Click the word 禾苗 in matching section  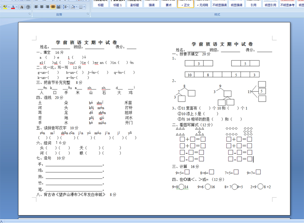(128, 103)
